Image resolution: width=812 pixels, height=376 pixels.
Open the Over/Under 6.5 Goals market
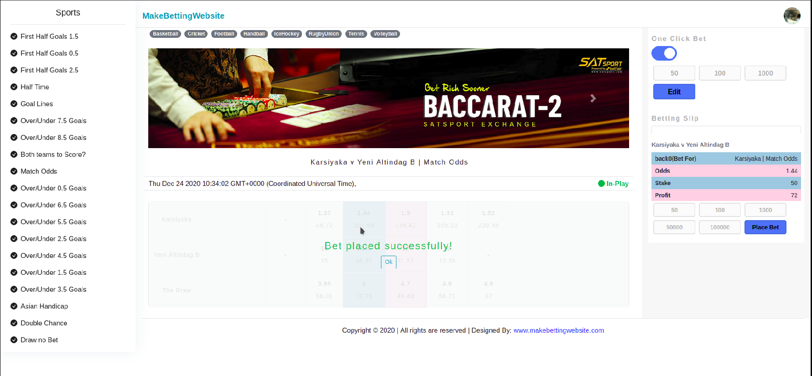53,205
